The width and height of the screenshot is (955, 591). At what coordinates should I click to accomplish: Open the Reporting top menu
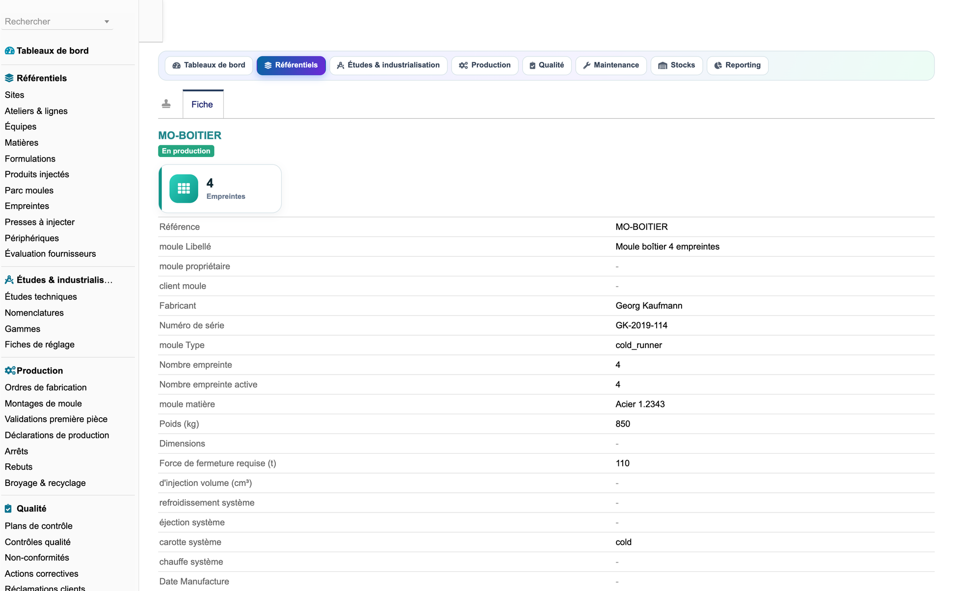click(738, 65)
